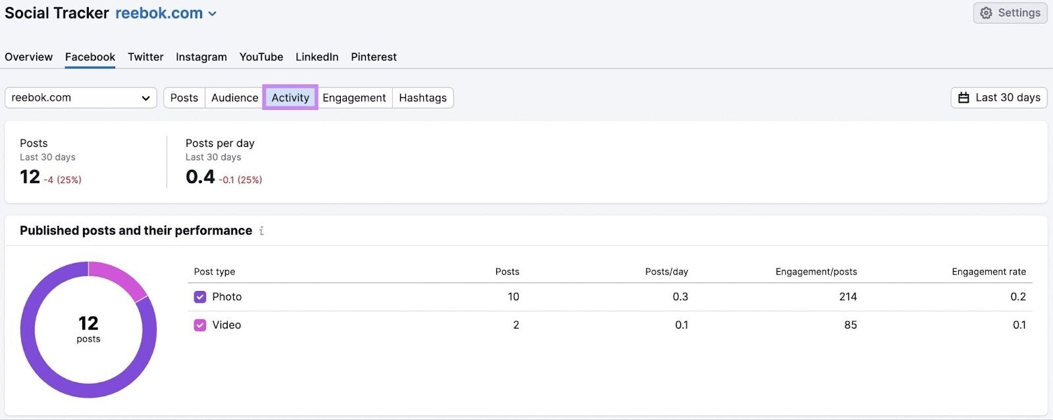The image size is (1053, 420).
Task: Show the Posts report
Action: (x=184, y=97)
